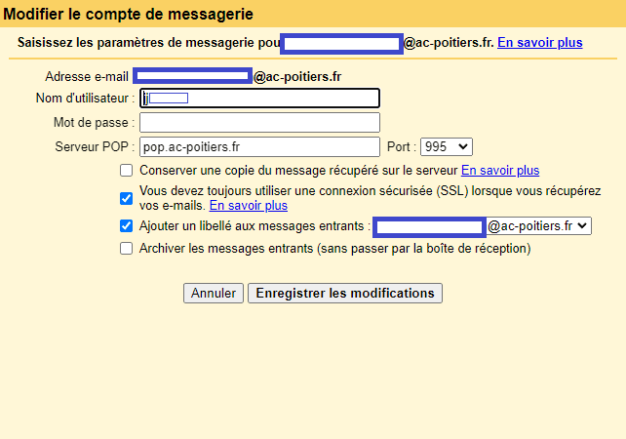Open 'En savoir plus' link about SSL
The image size is (626, 439).
[x=249, y=205]
